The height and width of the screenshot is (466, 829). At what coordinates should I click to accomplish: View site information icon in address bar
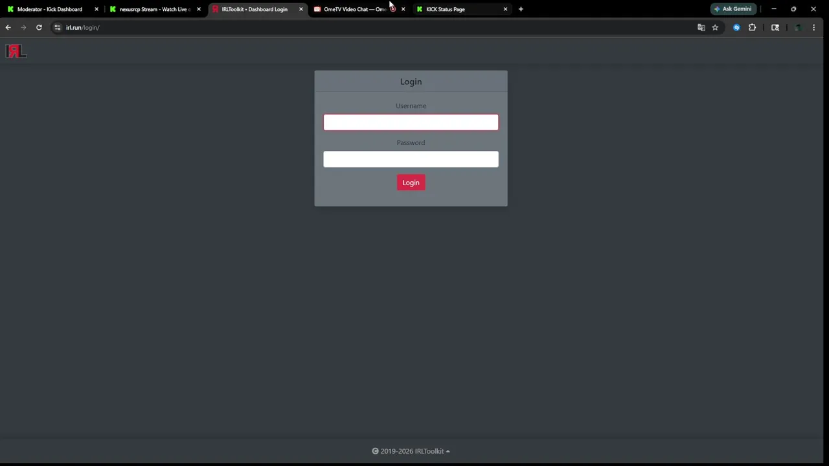[57, 27]
